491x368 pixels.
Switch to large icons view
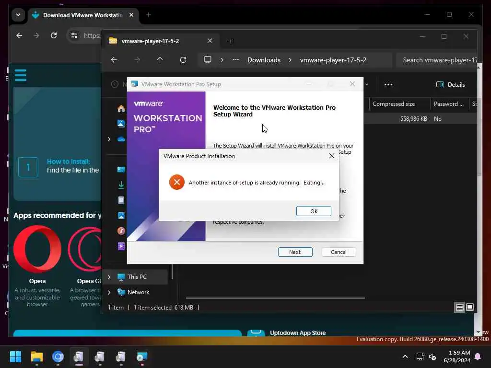pyautogui.click(x=470, y=307)
